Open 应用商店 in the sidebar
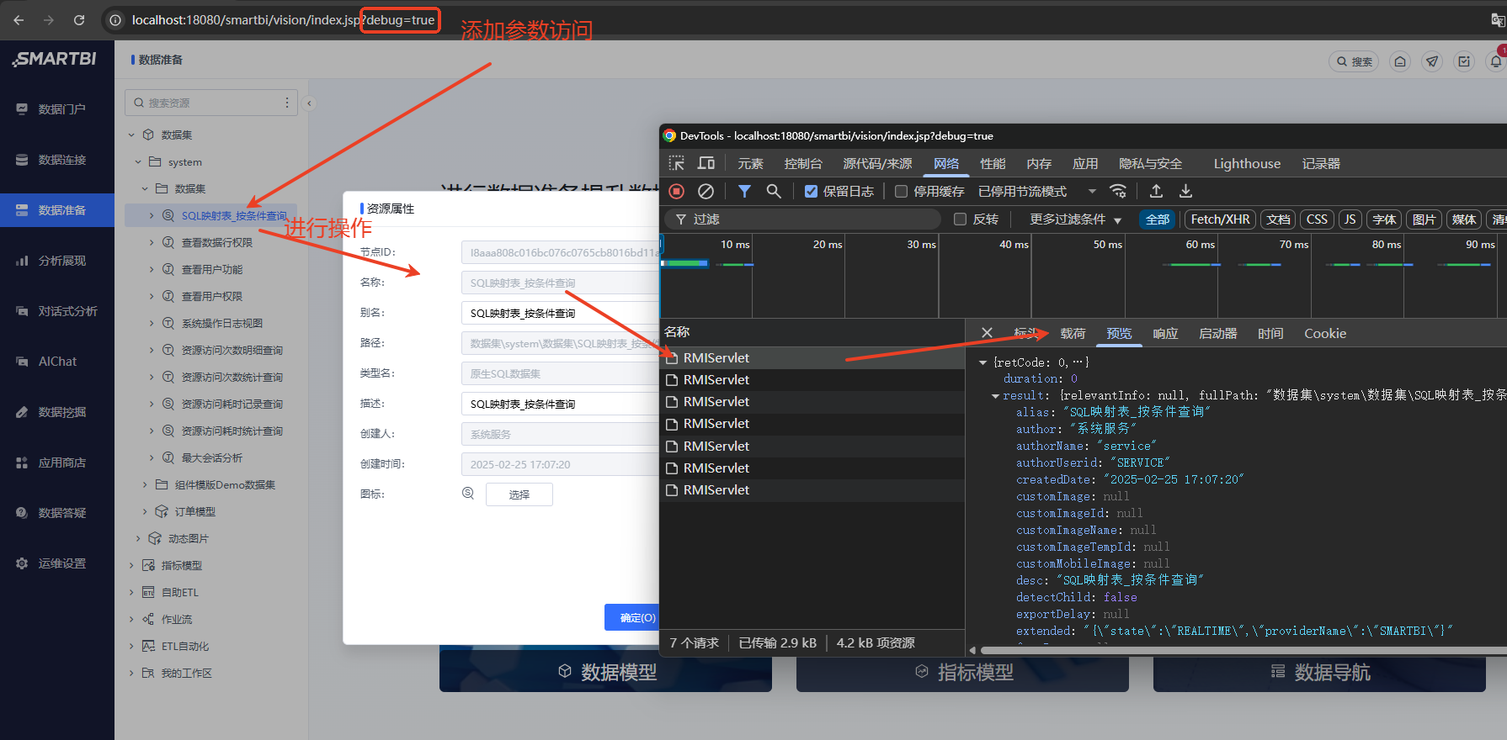 coord(57,462)
